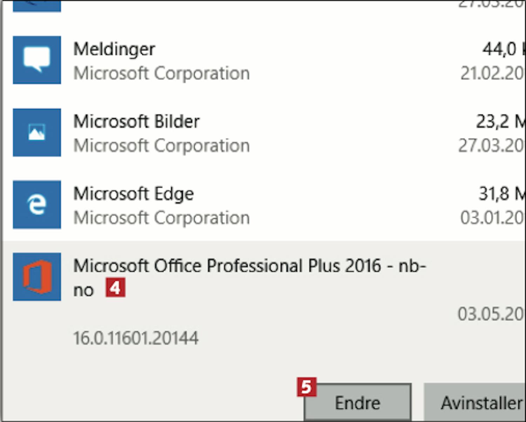
Task: Click the Avinstaller button
Action: [475, 402]
